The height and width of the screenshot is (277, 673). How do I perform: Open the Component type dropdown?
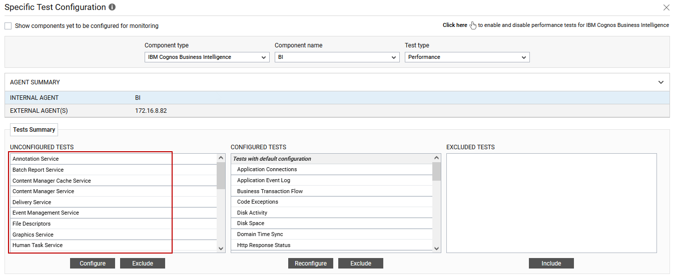pyautogui.click(x=207, y=57)
